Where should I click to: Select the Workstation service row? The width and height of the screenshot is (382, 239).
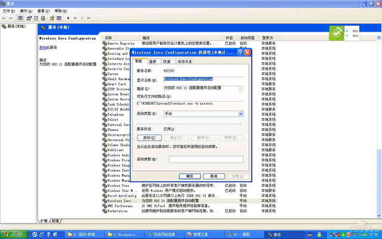click(x=189, y=211)
